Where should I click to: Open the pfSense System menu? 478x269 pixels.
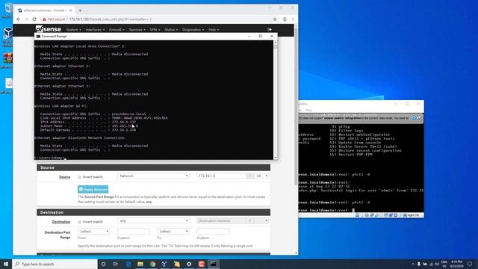(x=73, y=30)
